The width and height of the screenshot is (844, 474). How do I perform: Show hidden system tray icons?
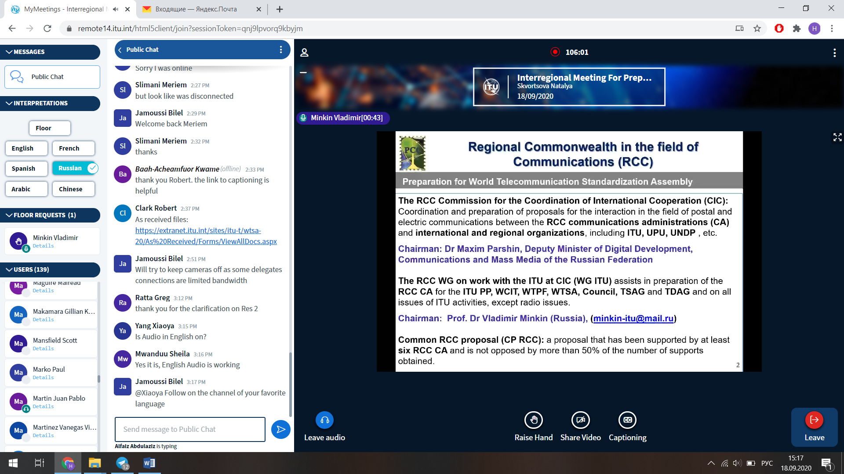[711, 463]
